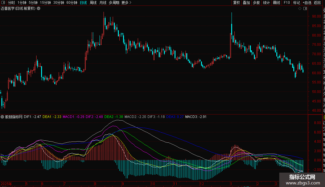This screenshot has height=187, width=325.
Task: Expand the 股朋指标网 indicator dropdown
Action: (x=3, y=117)
